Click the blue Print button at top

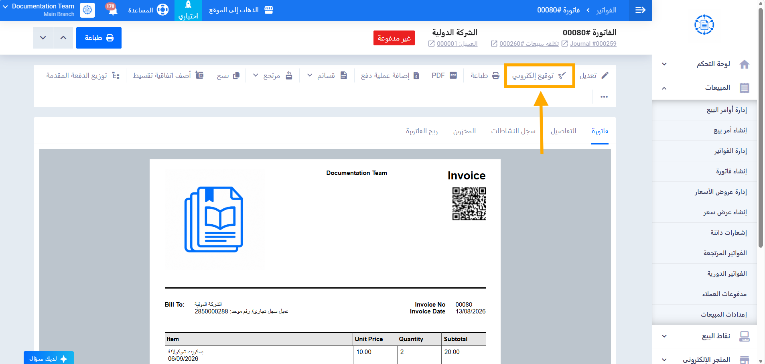[99, 38]
